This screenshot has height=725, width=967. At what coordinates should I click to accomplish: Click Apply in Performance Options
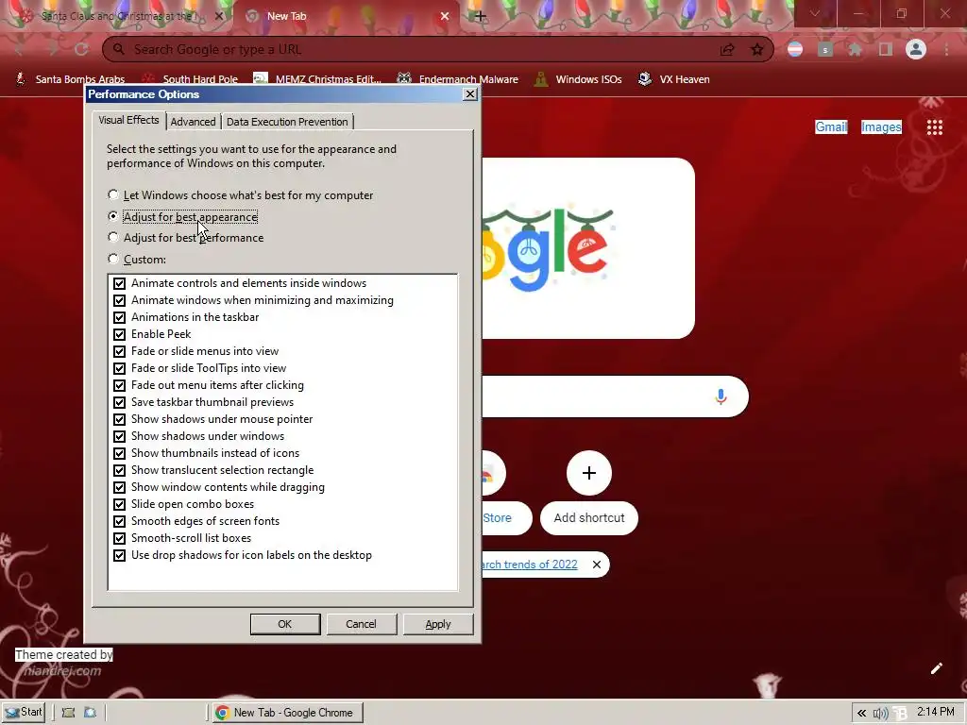[x=438, y=624]
